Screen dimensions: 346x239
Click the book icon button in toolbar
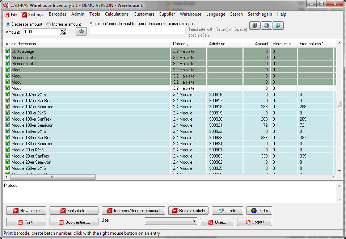coord(278,26)
